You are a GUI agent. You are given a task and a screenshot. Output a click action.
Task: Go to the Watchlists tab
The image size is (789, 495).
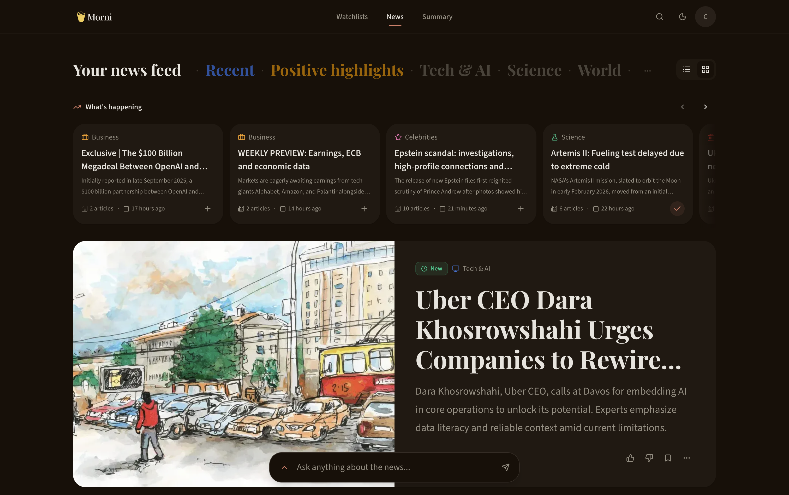pyautogui.click(x=352, y=17)
